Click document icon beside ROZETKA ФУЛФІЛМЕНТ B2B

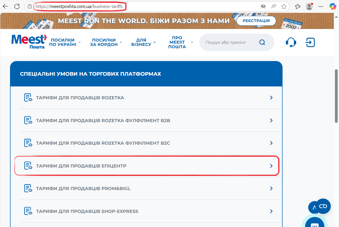[28, 120]
